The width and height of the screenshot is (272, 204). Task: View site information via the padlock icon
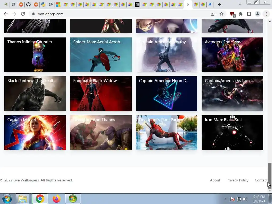point(33,14)
